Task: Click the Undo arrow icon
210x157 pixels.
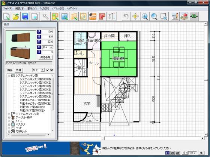Action: click(126, 16)
